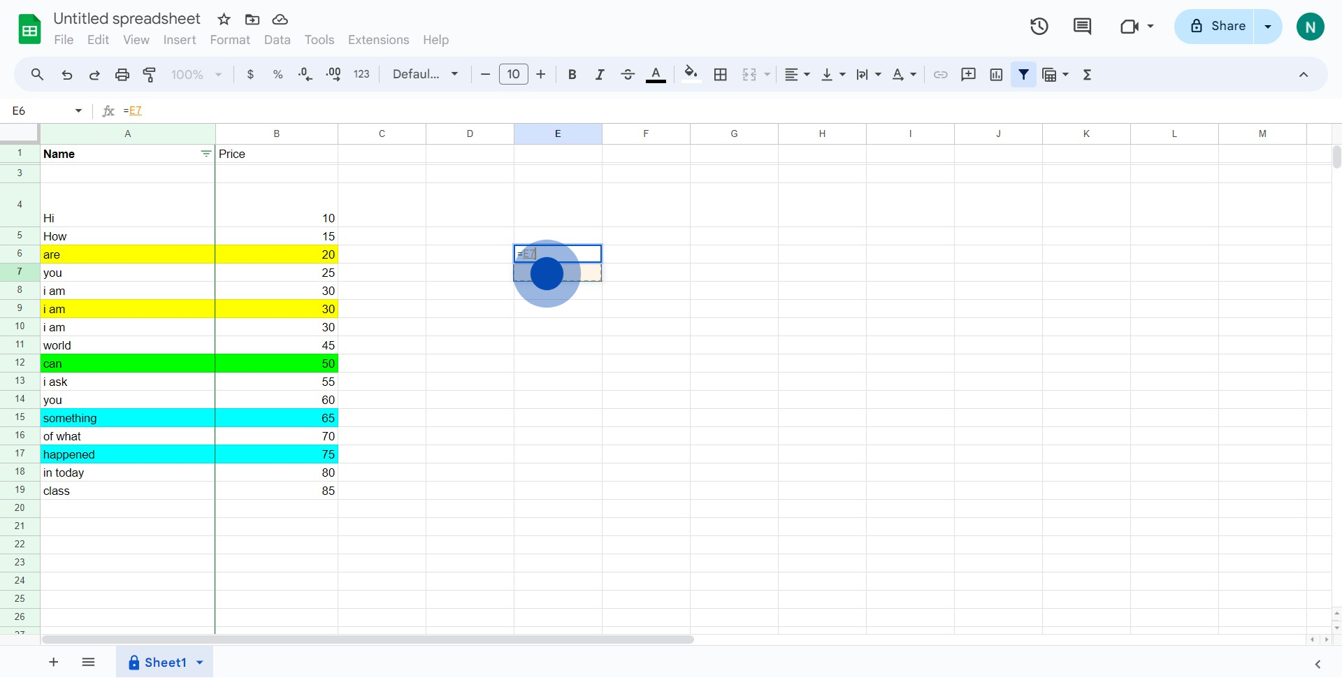Add a new sheet with plus button
The width and height of the screenshot is (1342, 678).
click(x=54, y=663)
